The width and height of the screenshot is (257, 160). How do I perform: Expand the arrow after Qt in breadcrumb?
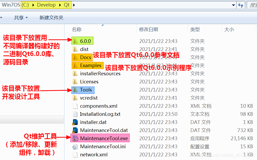(x=74, y=5)
